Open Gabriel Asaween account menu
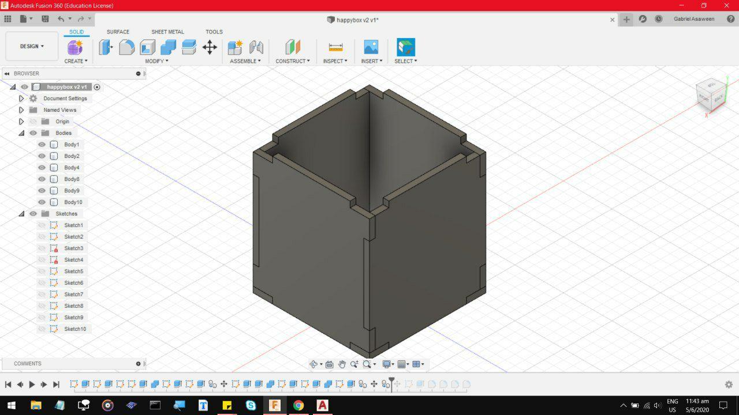The height and width of the screenshot is (415, 739). click(x=694, y=19)
